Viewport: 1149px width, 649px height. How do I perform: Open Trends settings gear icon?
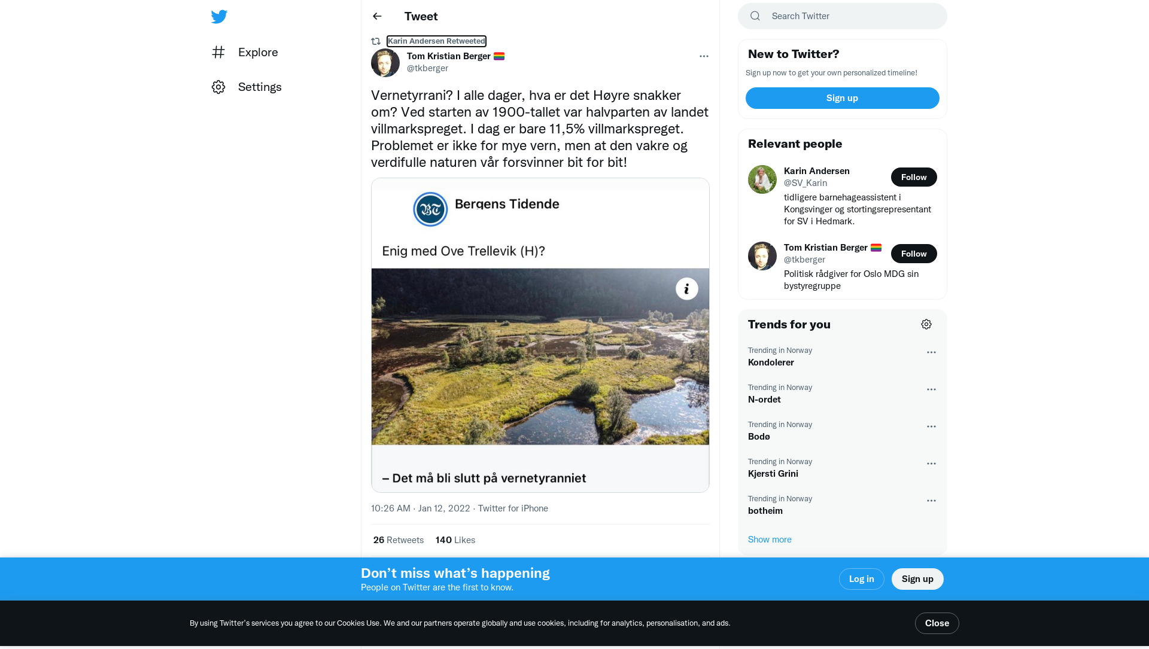pos(926,324)
